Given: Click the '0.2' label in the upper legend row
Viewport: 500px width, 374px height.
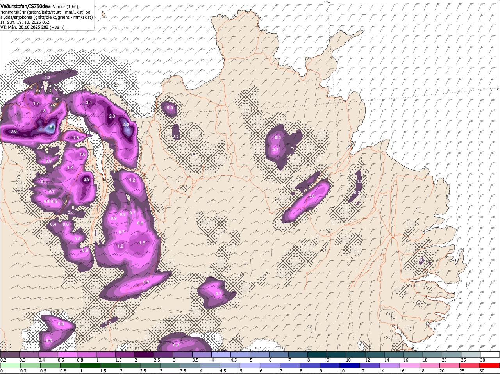Looking at the screenshot, I should click(3, 360).
